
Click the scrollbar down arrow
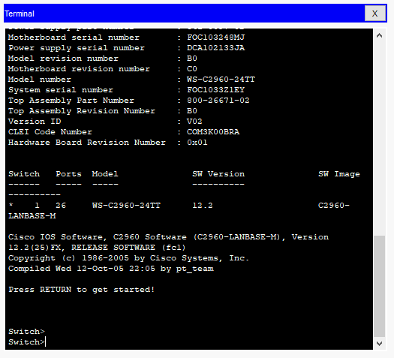tap(380, 343)
